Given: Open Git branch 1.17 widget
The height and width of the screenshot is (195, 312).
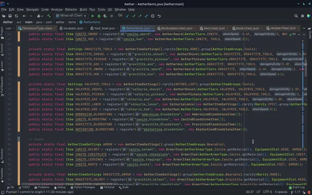Looking at the screenshot, I should click(x=295, y=192).
